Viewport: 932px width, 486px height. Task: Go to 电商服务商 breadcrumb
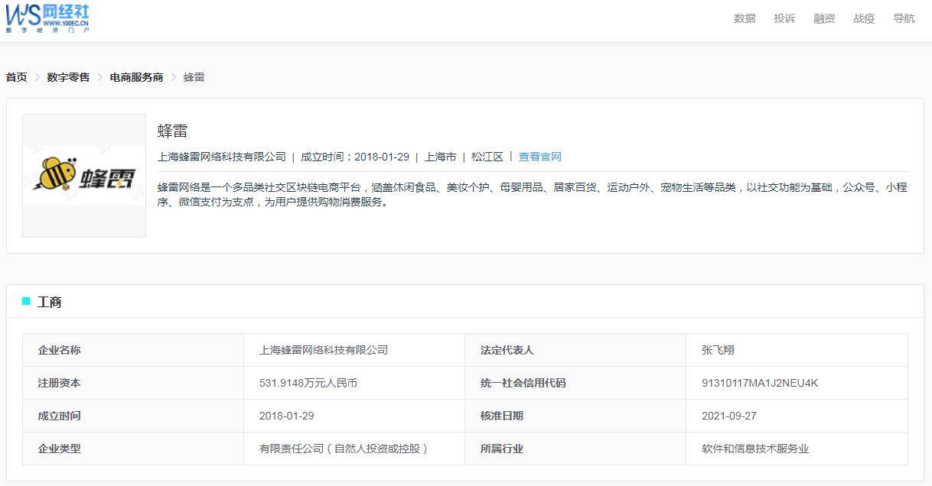[x=136, y=77]
